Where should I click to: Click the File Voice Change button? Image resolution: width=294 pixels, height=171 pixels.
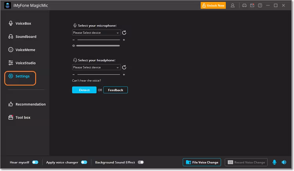pos(202,162)
